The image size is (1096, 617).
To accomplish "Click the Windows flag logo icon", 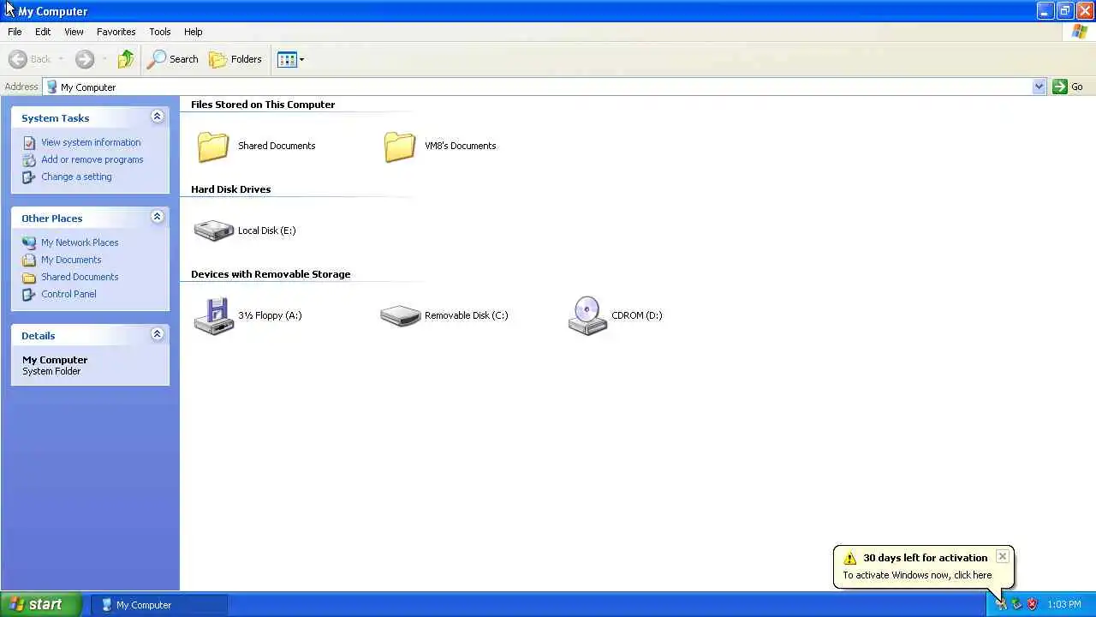I will pos(1080,32).
